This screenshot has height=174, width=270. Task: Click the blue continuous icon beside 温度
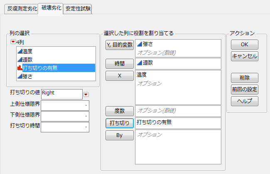point(19,51)
